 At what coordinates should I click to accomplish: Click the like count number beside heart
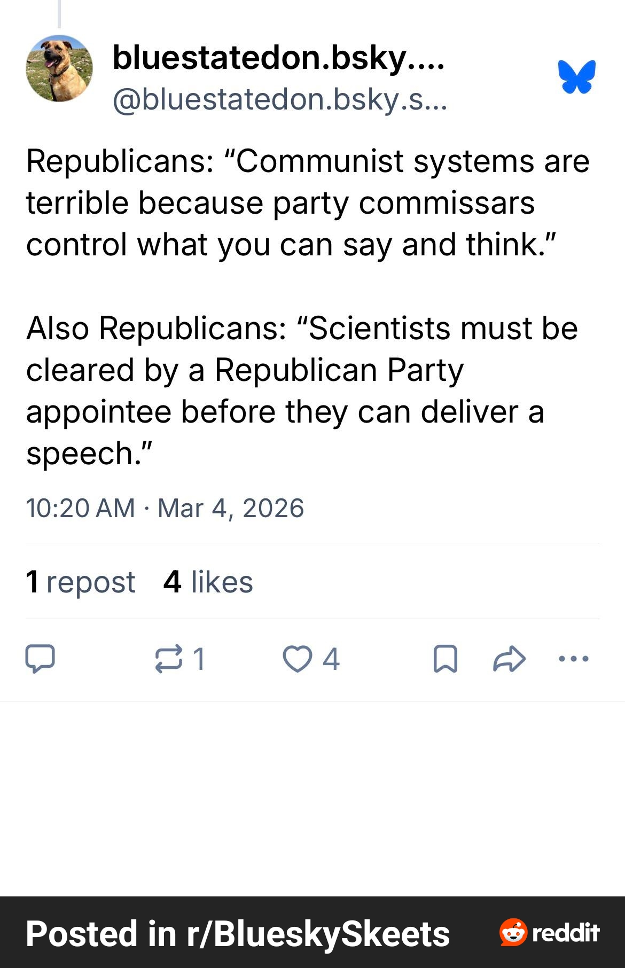click(331, 659)
